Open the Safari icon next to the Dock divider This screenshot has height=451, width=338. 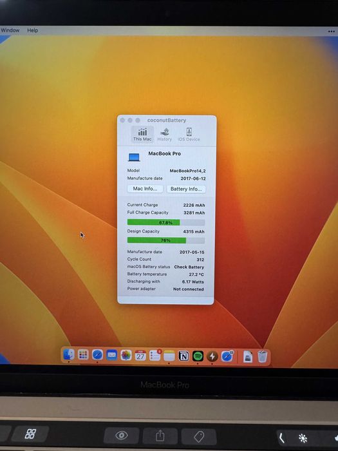pyautogui.click(x=227, y=357)
